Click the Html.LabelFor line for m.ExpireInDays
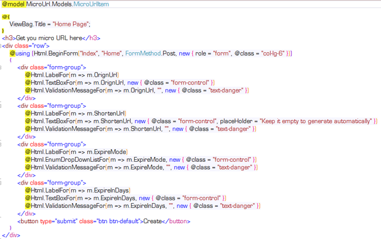The width and height of the screenshot is (381, 239). (x=78, y=190)
